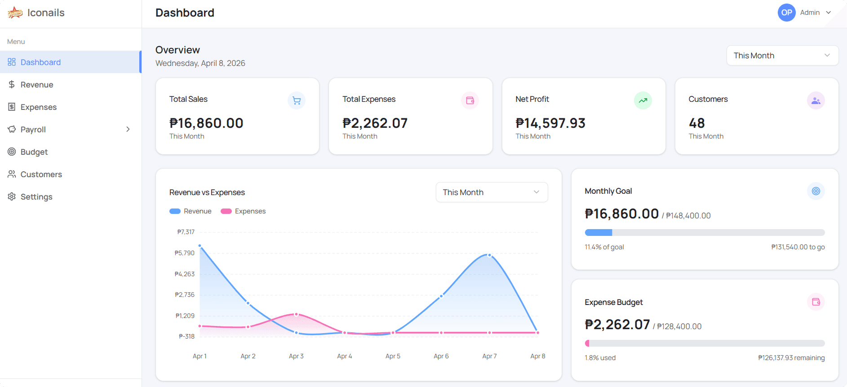Click the target icon in Monthly Goal card

816,191
